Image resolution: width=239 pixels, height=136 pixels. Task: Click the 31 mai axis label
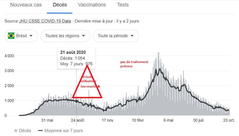[x=47, y=120]
